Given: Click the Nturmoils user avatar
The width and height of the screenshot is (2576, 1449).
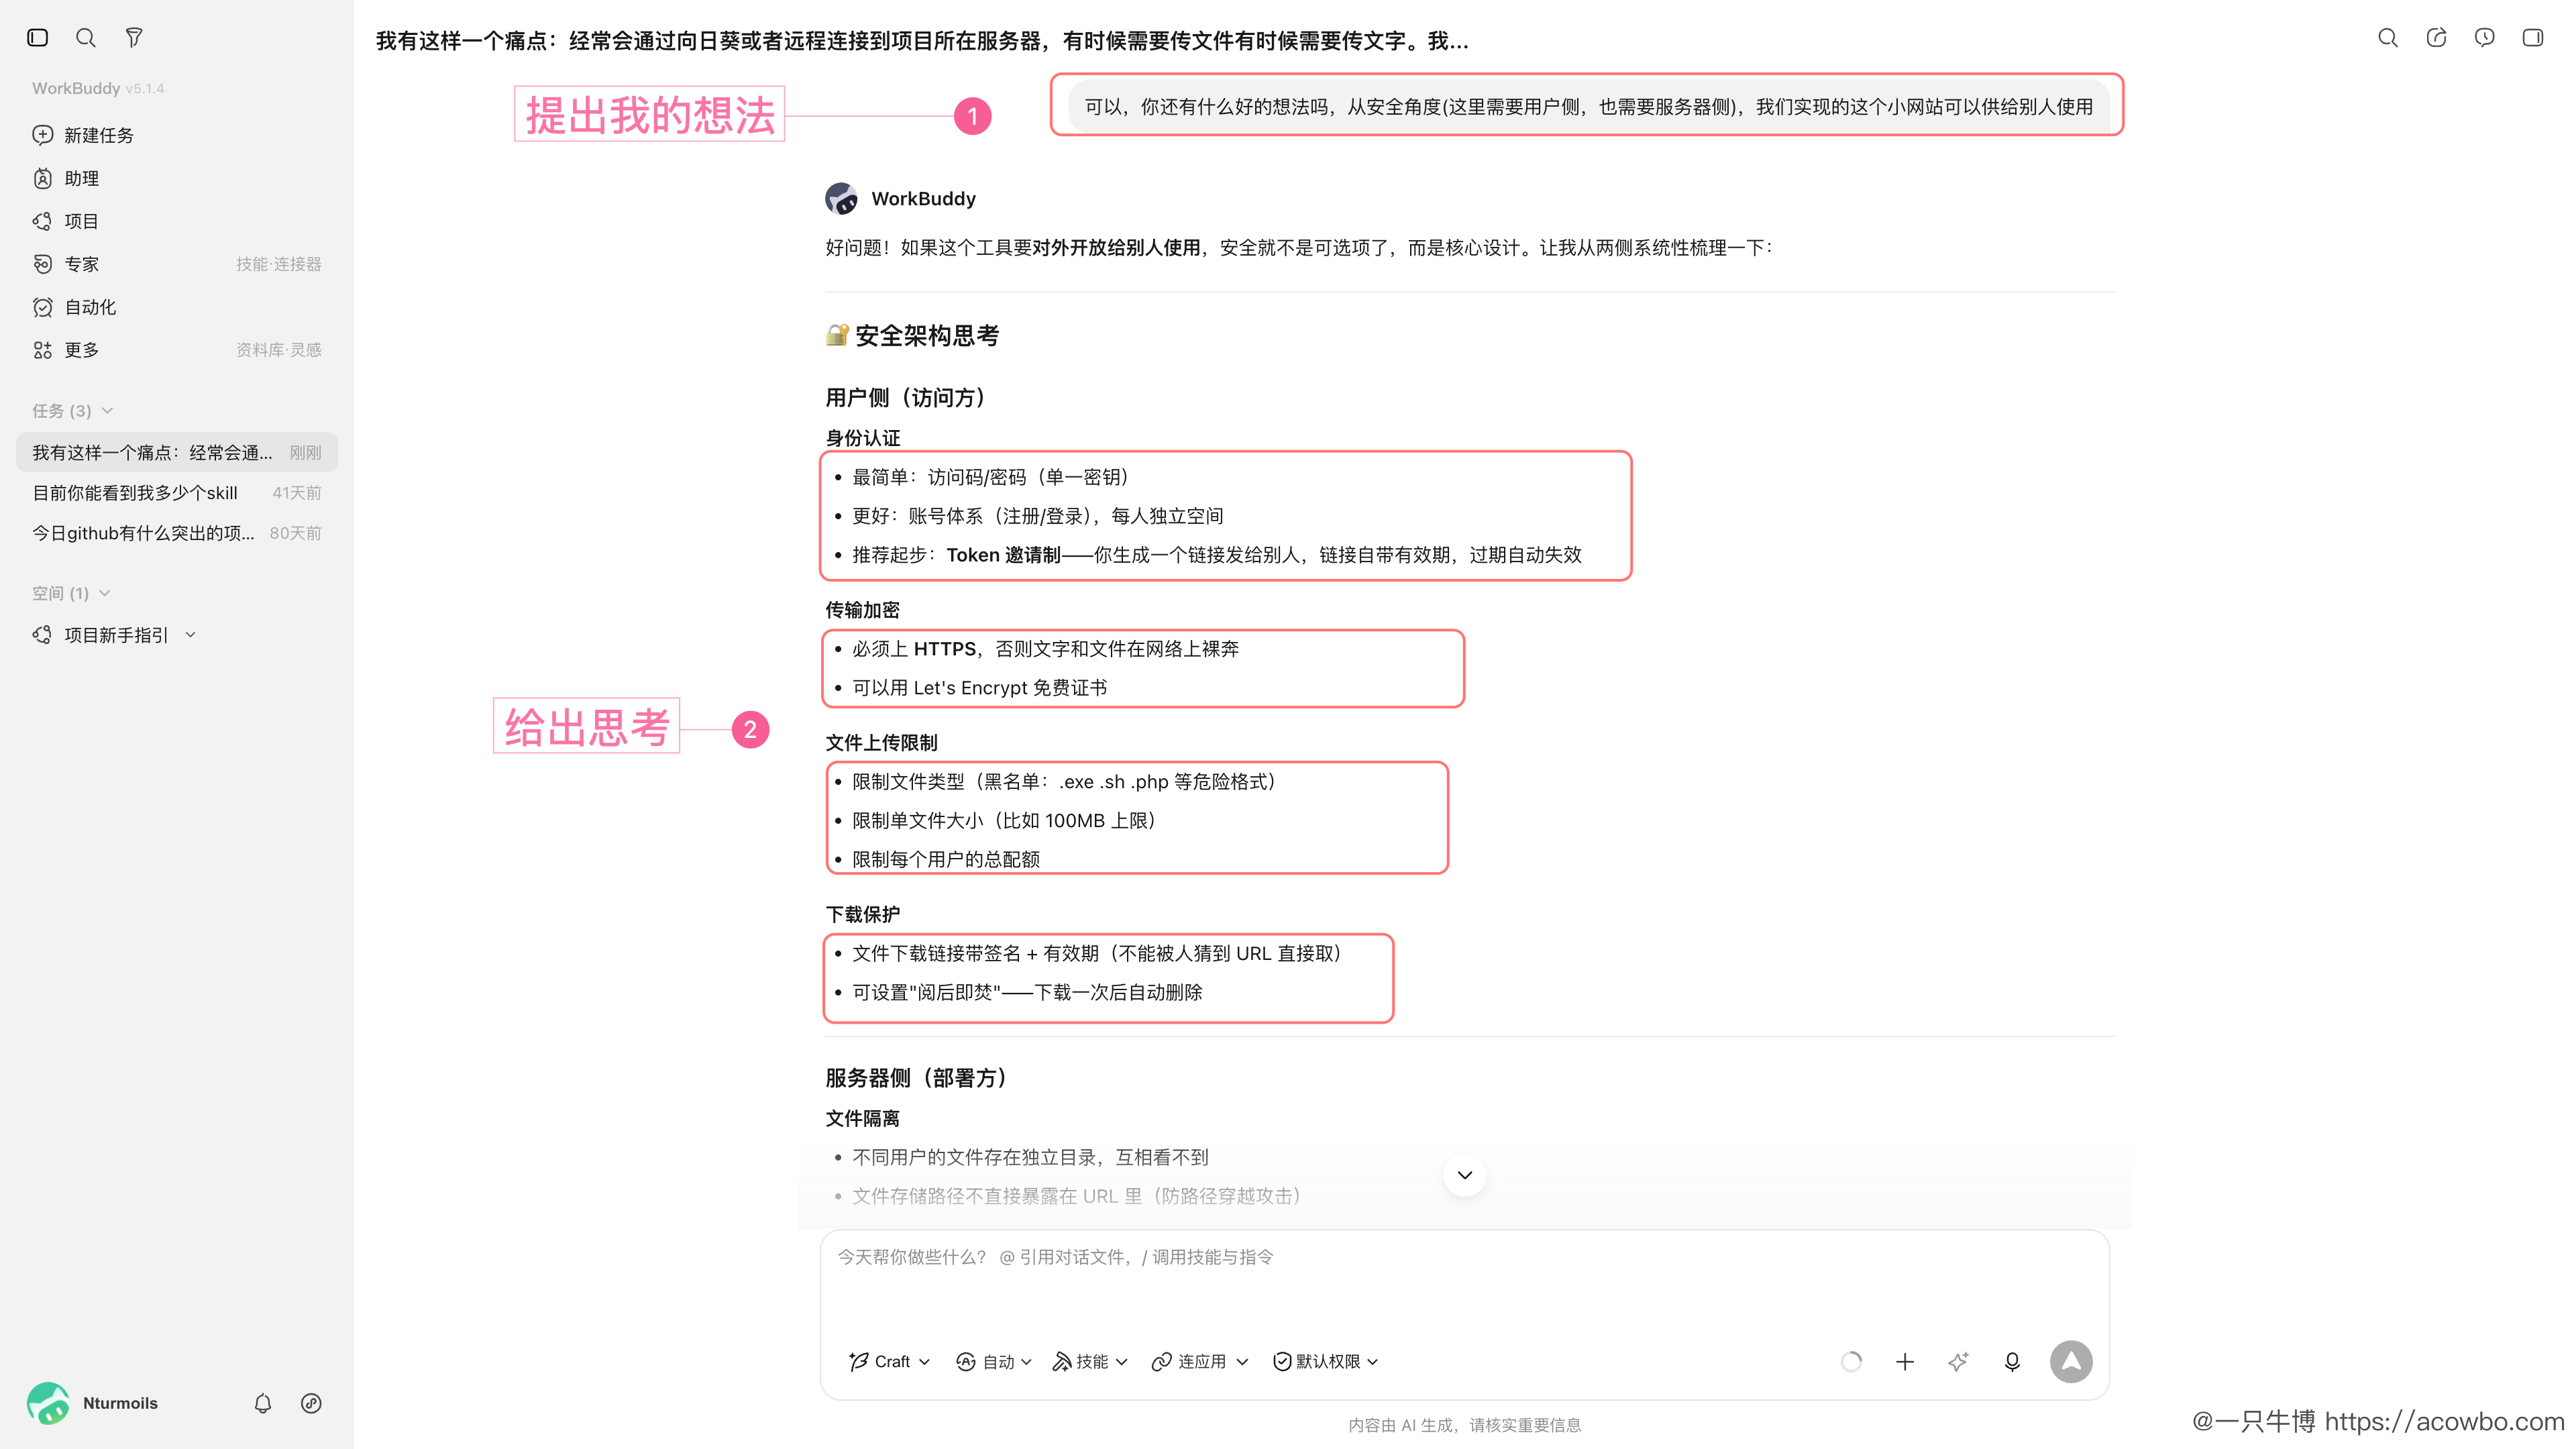Looking at the screenshot, I should pyautogui.click(x=48, y=1403).
